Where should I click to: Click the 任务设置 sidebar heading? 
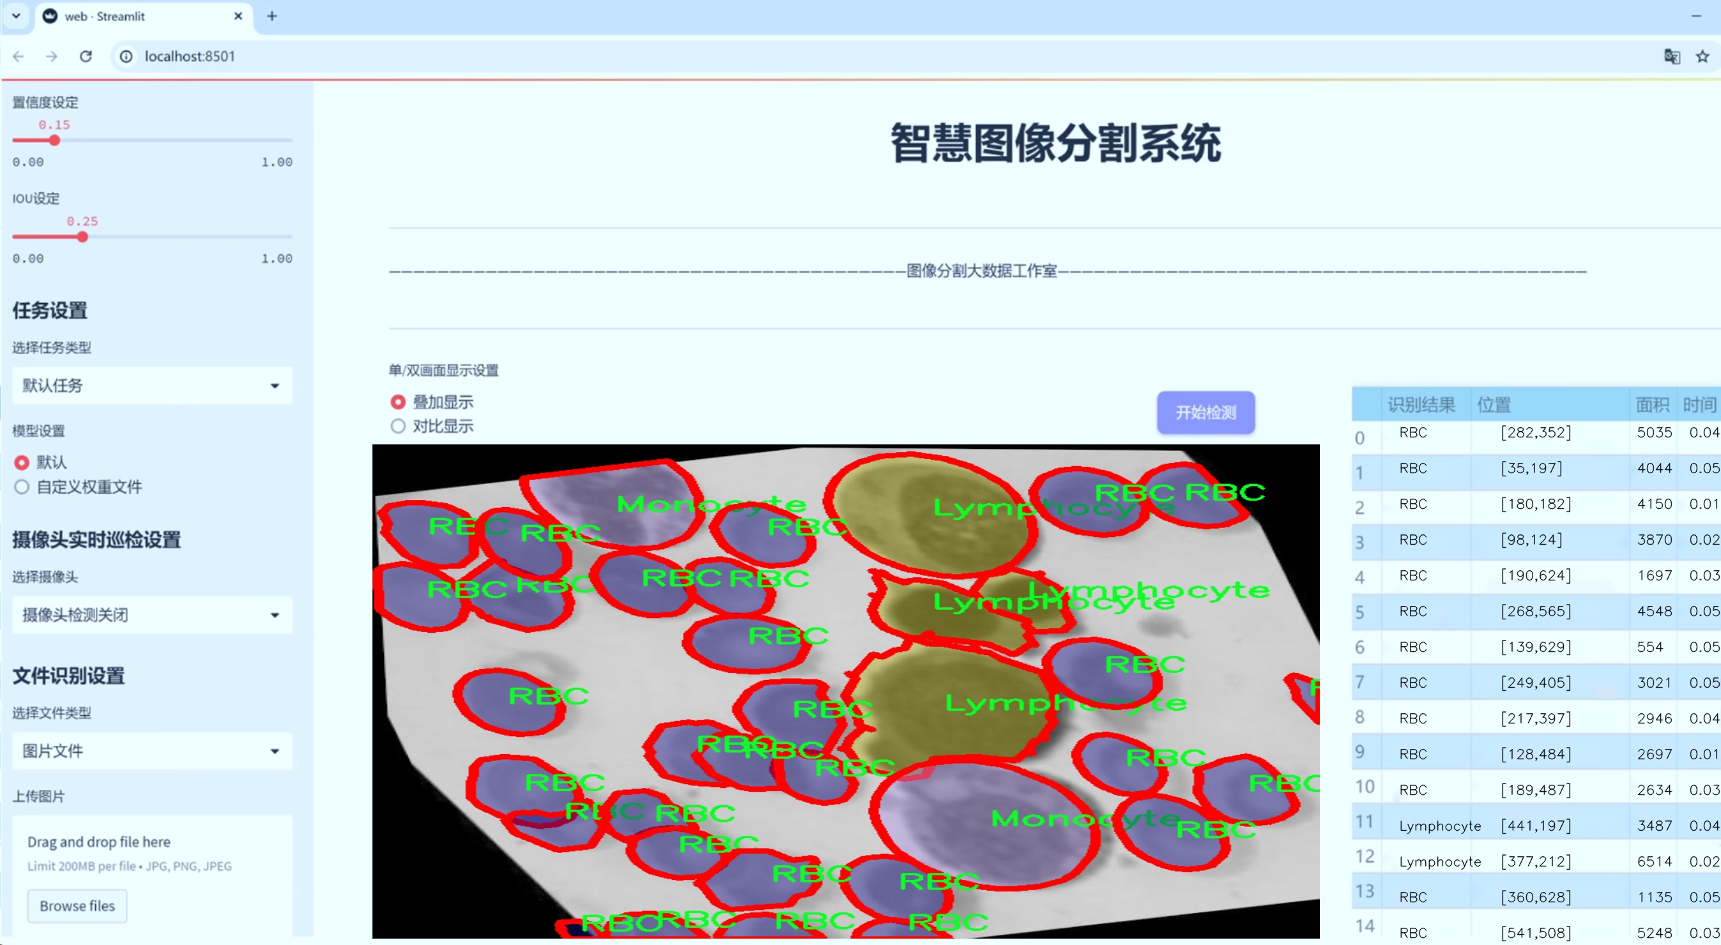tap(50, 310)
